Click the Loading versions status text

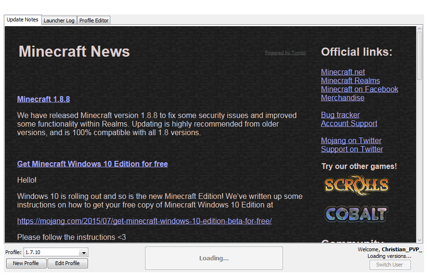(389, 256)
